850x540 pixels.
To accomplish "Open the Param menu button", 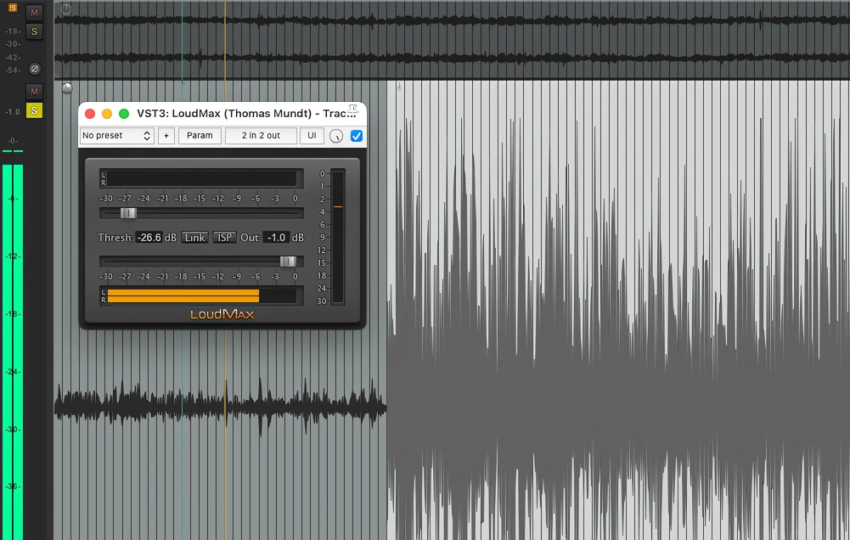I will [200, 136].
